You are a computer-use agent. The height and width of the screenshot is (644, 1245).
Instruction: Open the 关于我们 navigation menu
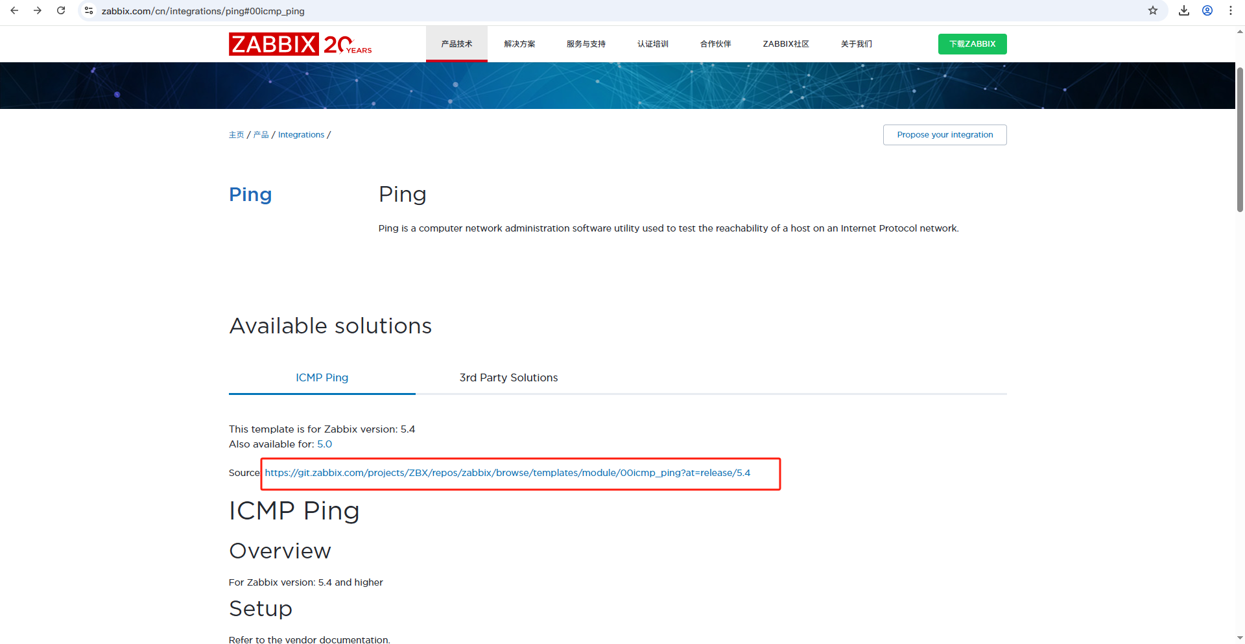pos(856,44)
